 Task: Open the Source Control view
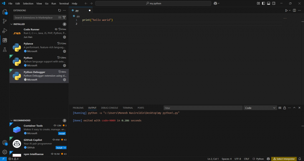(5, 21)
